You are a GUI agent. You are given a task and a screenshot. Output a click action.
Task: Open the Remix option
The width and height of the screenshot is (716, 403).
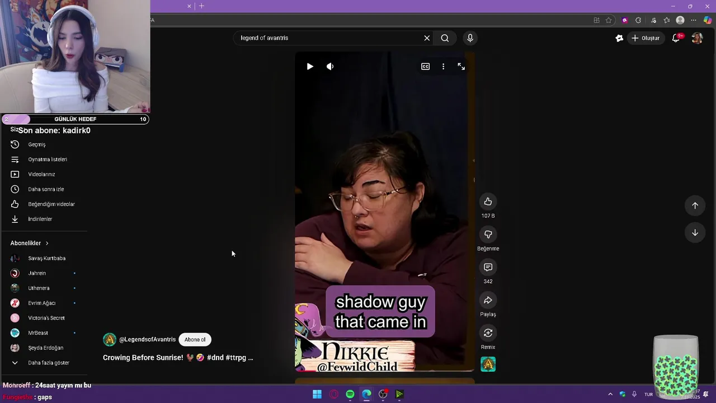[488, 333]
